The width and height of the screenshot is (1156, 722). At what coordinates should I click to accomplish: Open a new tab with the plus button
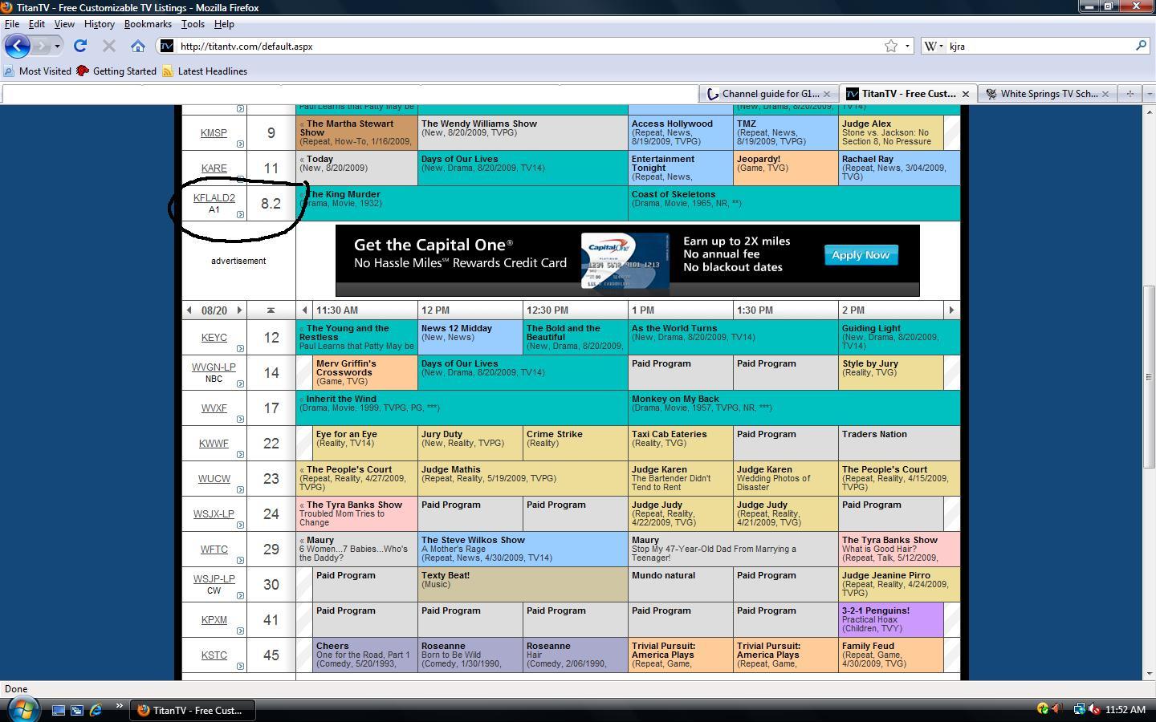coord(1130,94)
